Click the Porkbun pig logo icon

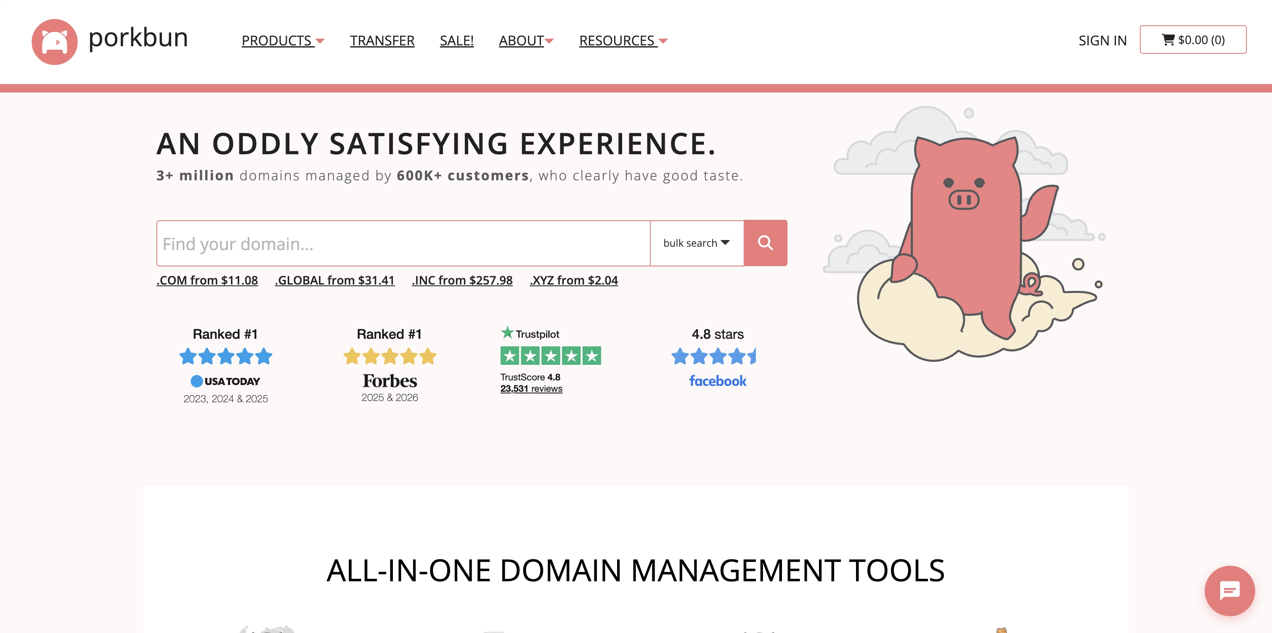[x=54, y=42]
